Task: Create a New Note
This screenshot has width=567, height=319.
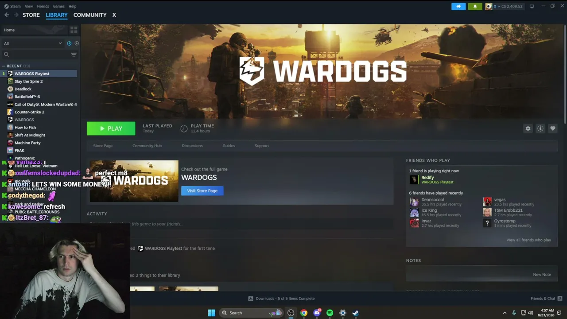Action: 542,275
